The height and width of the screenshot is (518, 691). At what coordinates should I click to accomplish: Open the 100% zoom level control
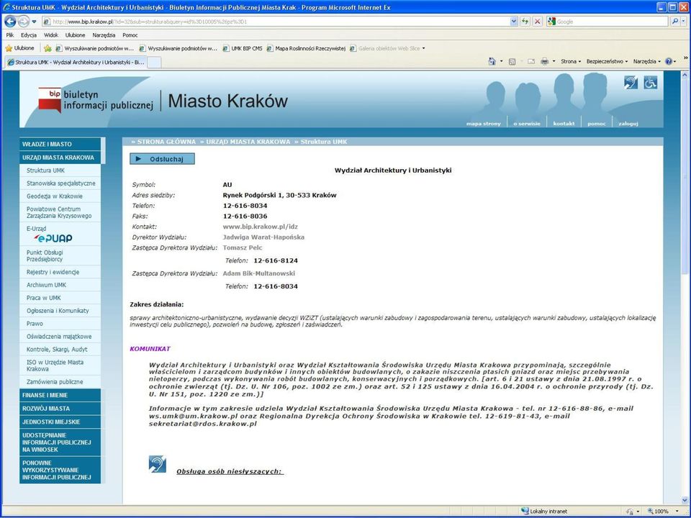pos(663,511)
